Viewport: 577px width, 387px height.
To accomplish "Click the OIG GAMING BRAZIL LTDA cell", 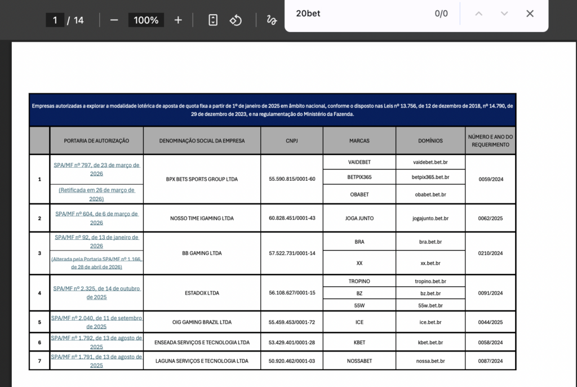I will 202,322.
